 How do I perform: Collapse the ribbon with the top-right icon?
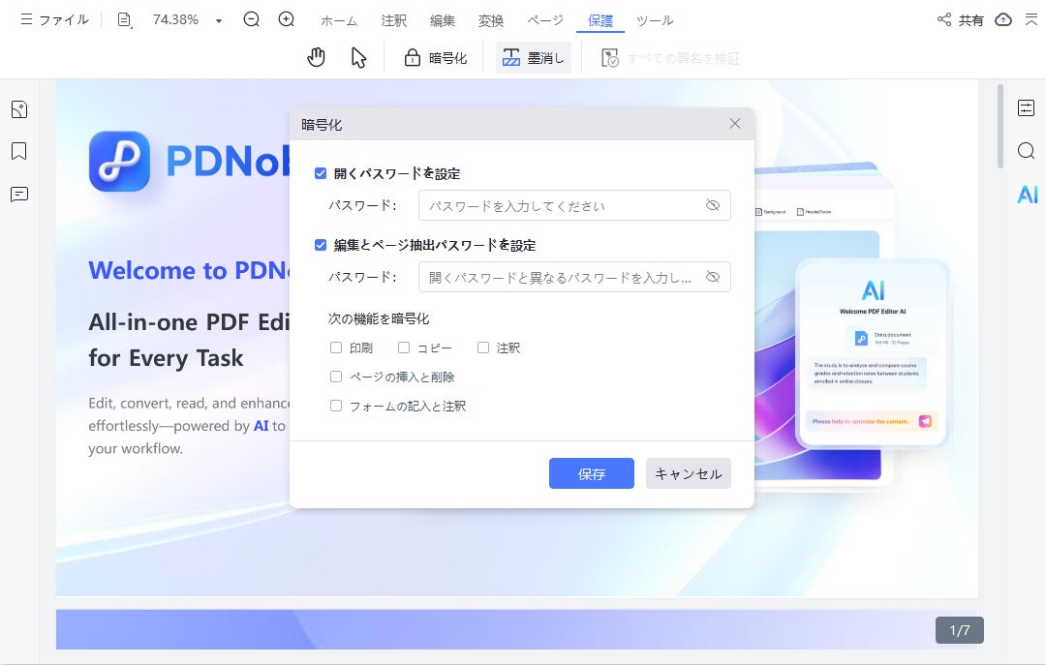point(1031,20)
